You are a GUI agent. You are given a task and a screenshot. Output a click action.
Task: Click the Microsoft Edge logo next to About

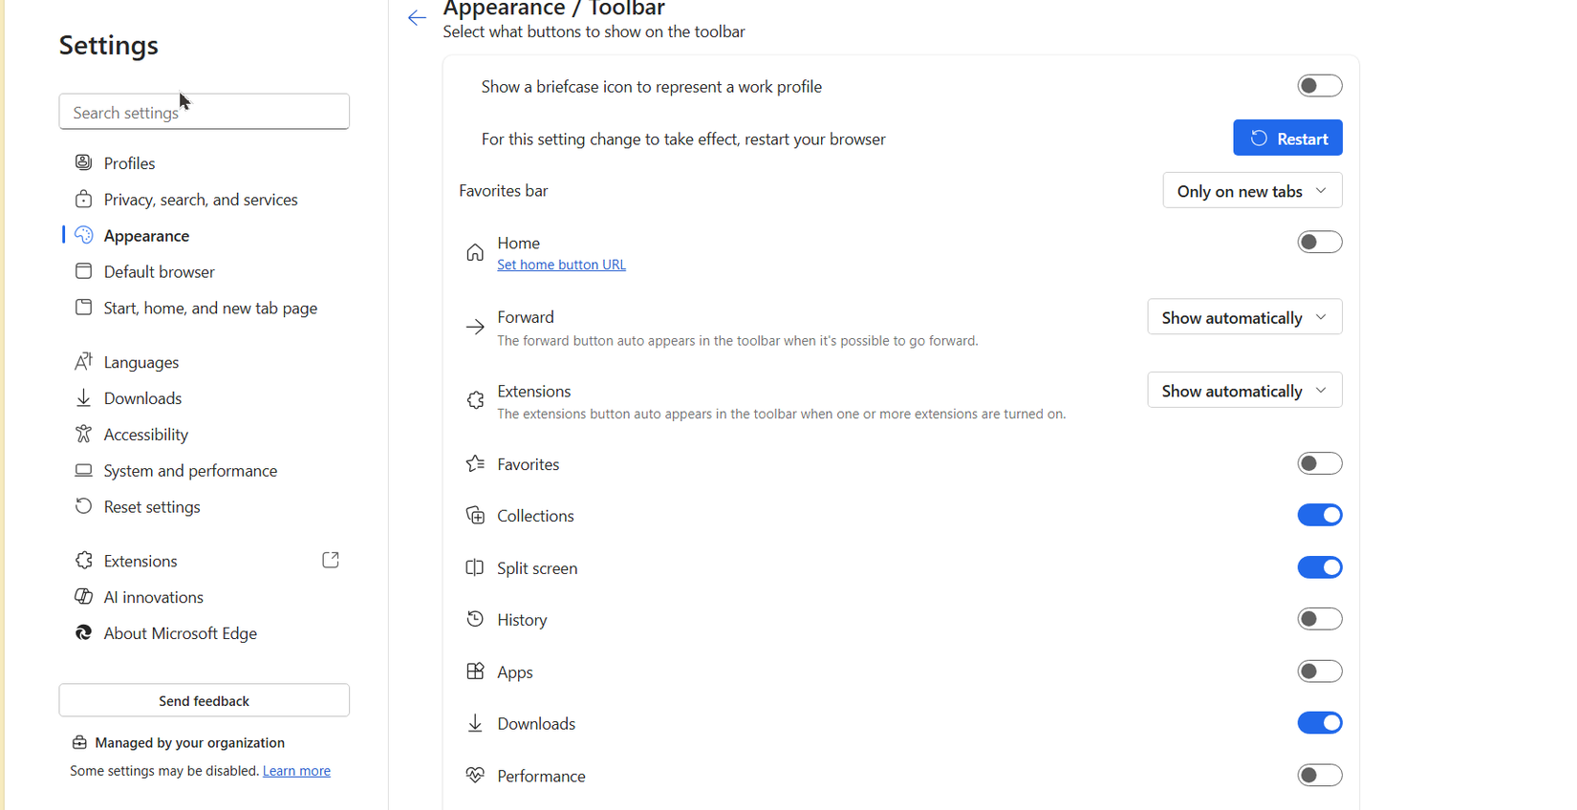tap(83, 632)
